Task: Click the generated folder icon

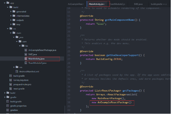Action: pos(14,11)
